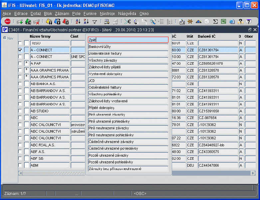
Task: Click the CZ6958261078 tax ID field
Action: [x=218, y=63]
